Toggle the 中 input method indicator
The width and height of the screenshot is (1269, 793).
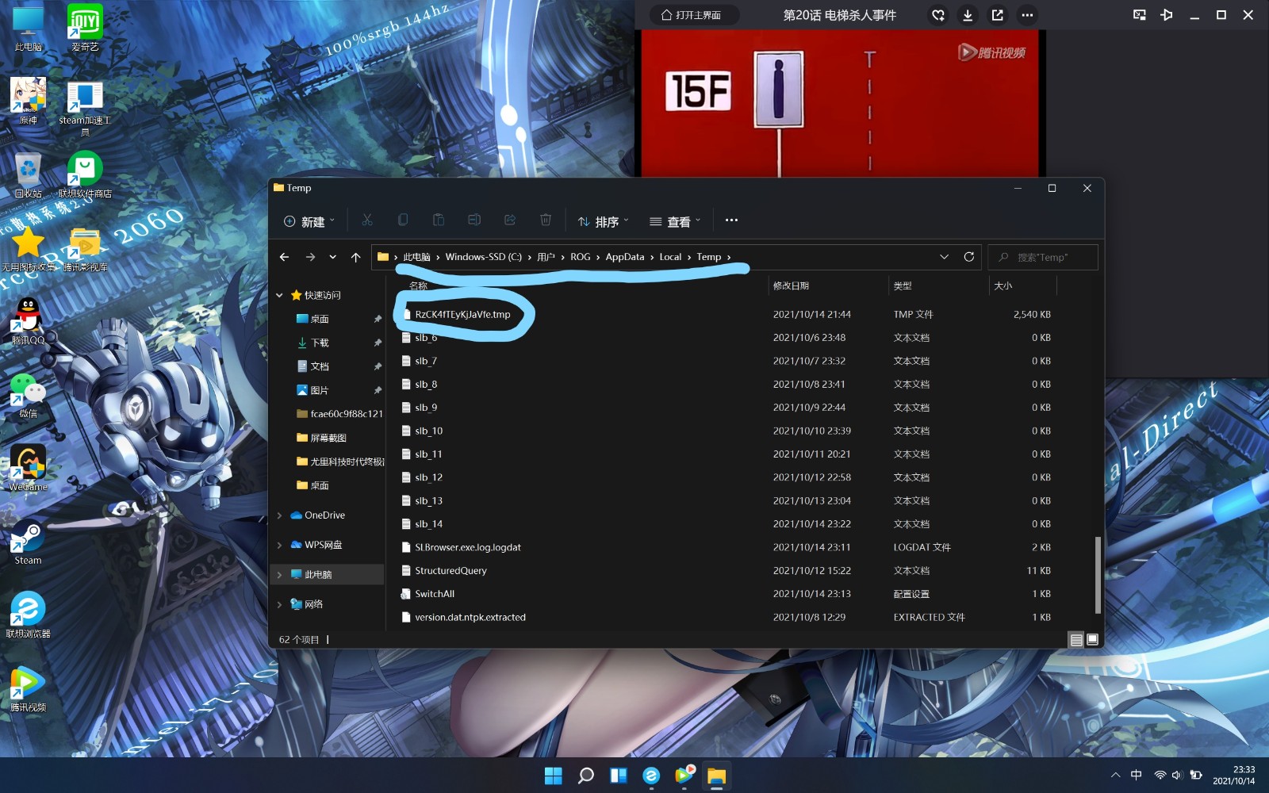tap(1136, 776)
